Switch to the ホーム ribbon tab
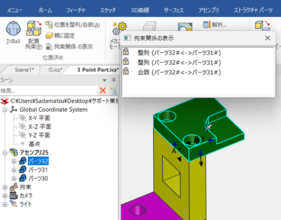281x220 pixels. pos(45,10)
